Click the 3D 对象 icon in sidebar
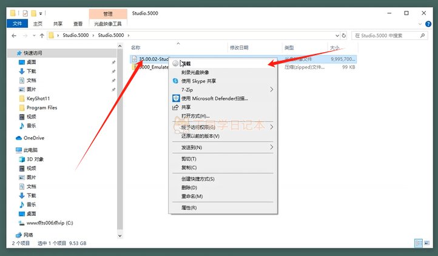 22,159
